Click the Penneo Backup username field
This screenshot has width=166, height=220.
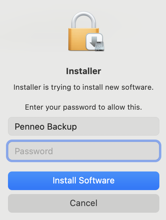click(84, 126)
